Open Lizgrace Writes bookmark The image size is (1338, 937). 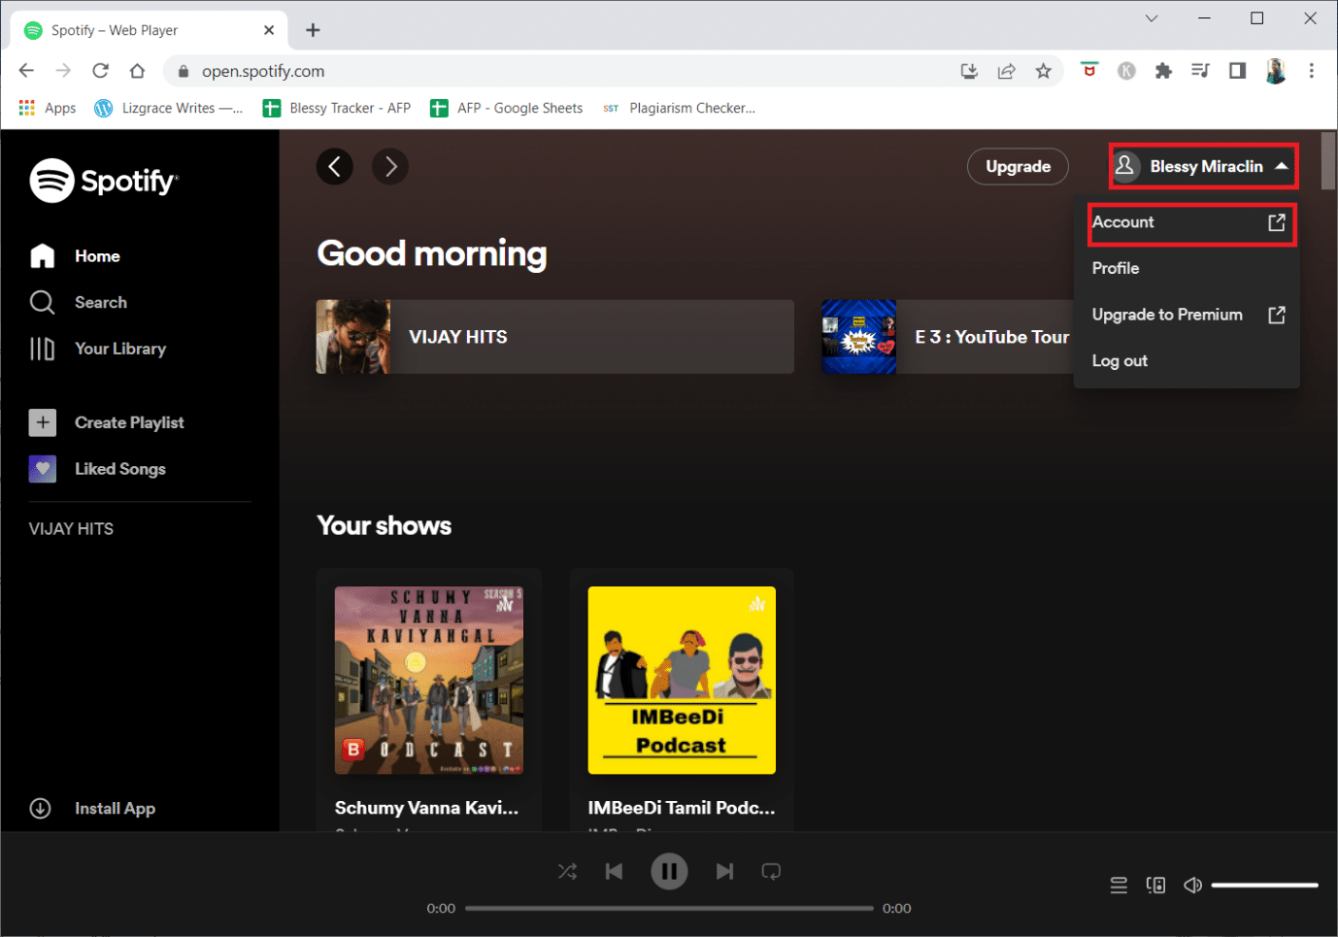click(168, 108)
